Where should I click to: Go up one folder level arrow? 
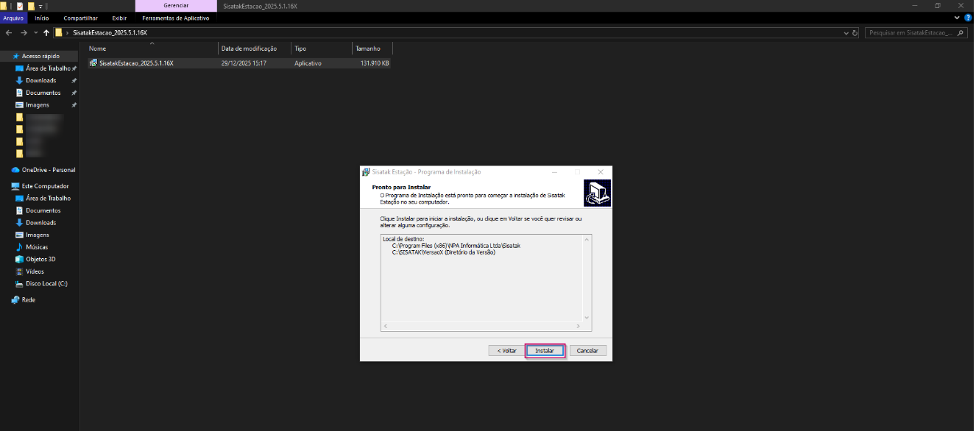tap(46, 32)
